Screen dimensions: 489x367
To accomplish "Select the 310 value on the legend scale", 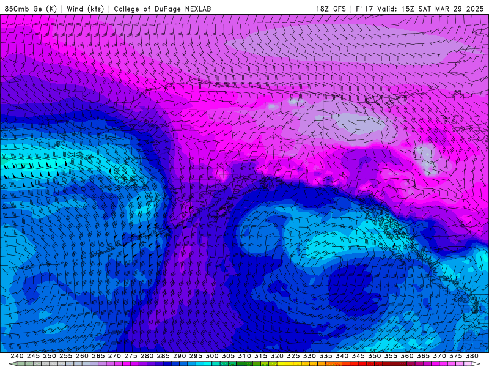I will pyautogui.click(x=244, y=356).
